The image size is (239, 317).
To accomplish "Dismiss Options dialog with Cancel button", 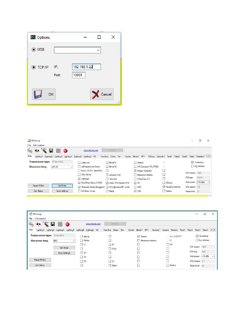I will click(102, 94).
